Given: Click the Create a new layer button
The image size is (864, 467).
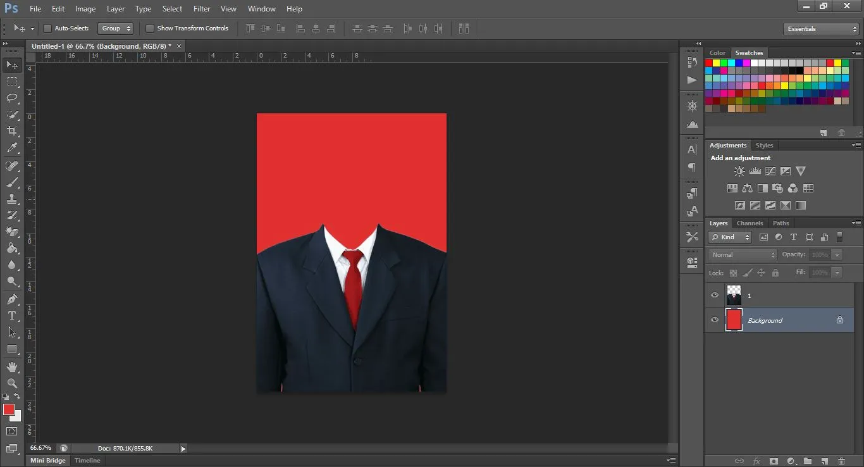Looking at the screenshot, I should (824, 461).
